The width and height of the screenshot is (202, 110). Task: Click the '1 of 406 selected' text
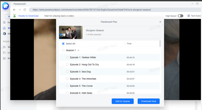click(x=93, y=35)
